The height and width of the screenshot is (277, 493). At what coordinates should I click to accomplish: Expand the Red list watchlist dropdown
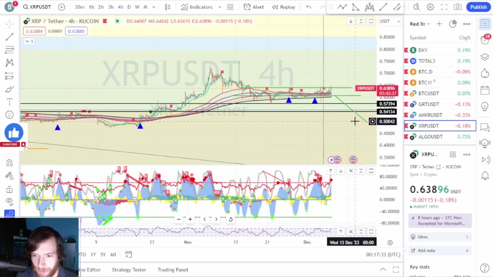(420, 24)
